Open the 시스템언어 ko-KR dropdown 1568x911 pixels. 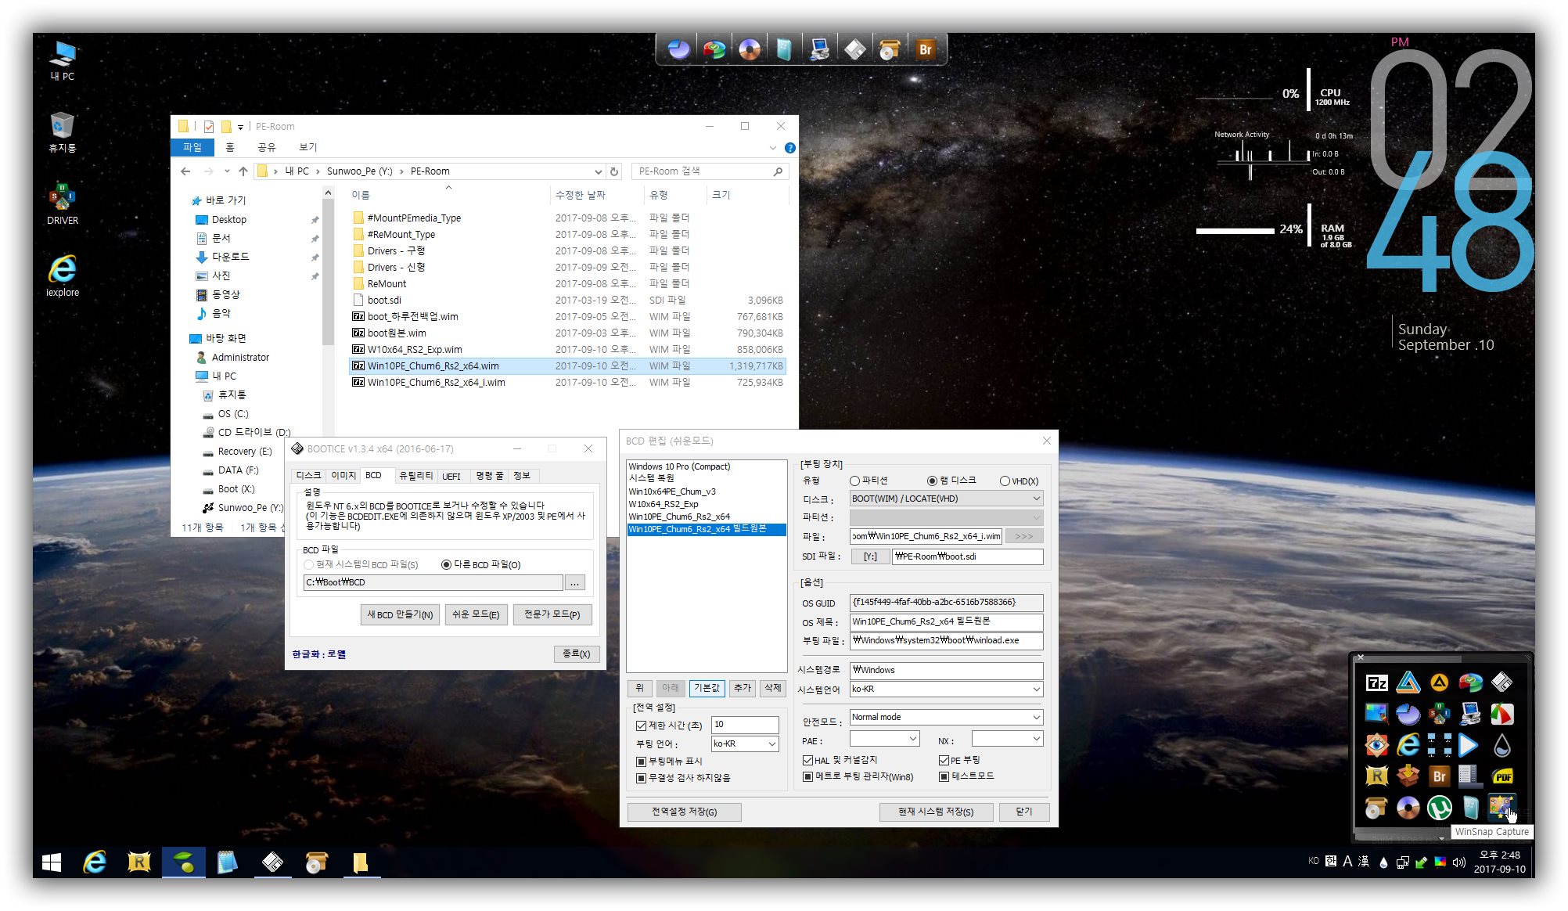coord(946,689)
